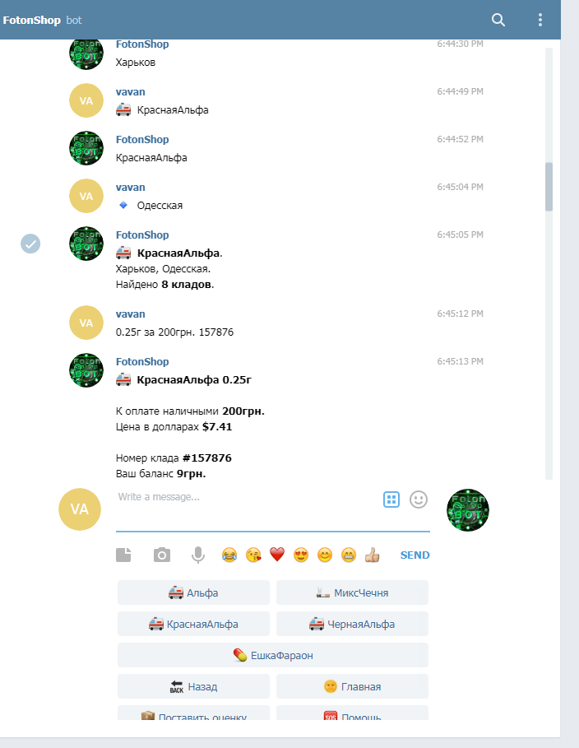Click the Назад back button
Viewport: 579px width, 748px height.
[x=193, y=686]
